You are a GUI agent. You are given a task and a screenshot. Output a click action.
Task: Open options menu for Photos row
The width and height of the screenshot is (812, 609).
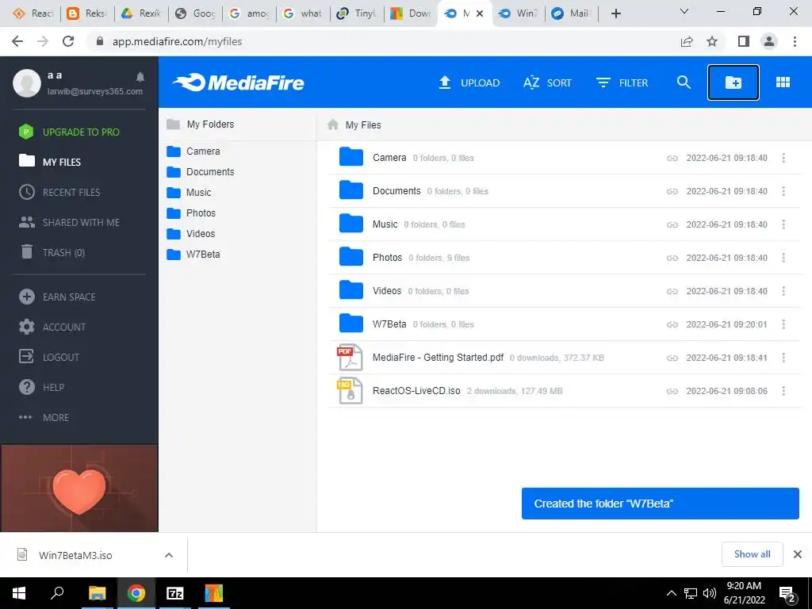pos(783,258)
